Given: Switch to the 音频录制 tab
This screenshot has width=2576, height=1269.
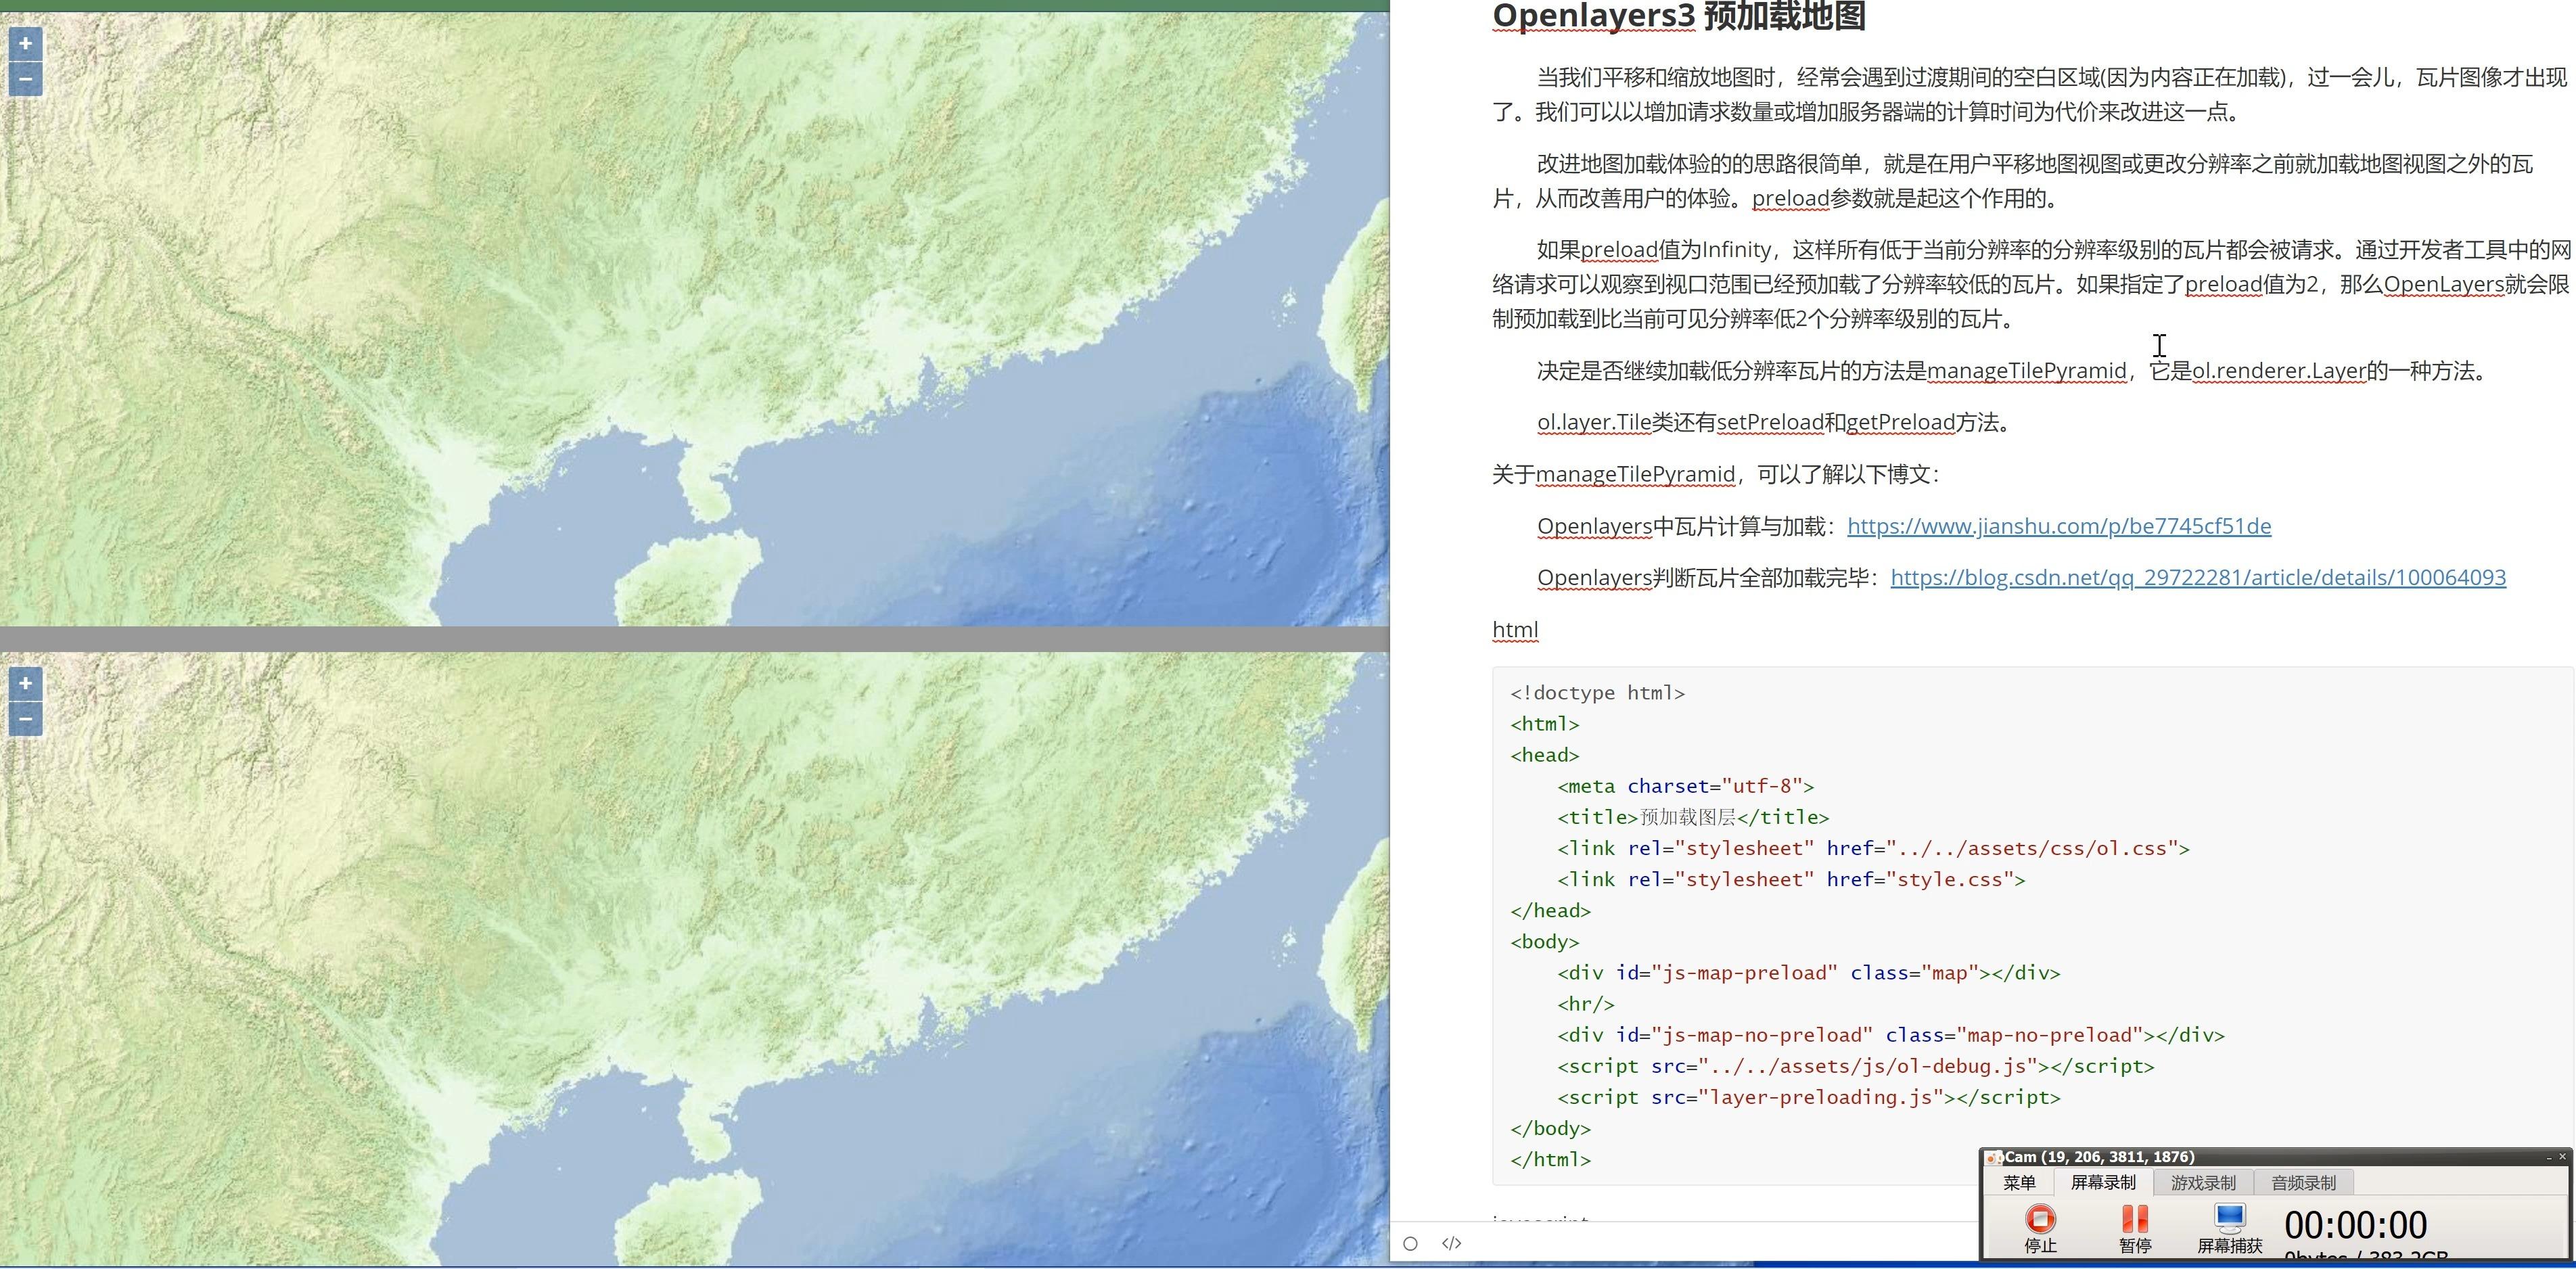Looking at the screenshot, I should click(2303, 1182).
